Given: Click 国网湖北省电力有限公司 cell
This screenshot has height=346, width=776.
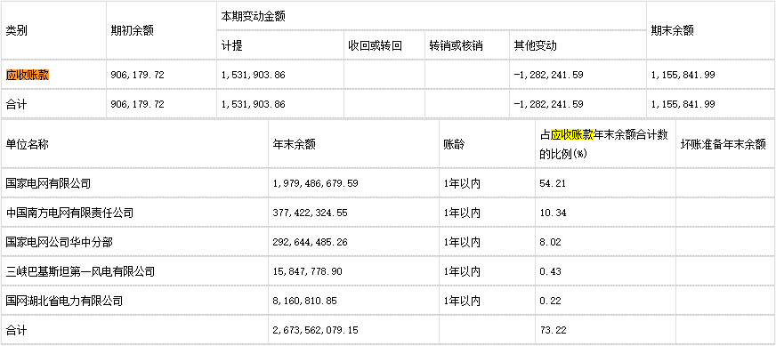Looking at the screenshot, I should (x=64, y=301).
